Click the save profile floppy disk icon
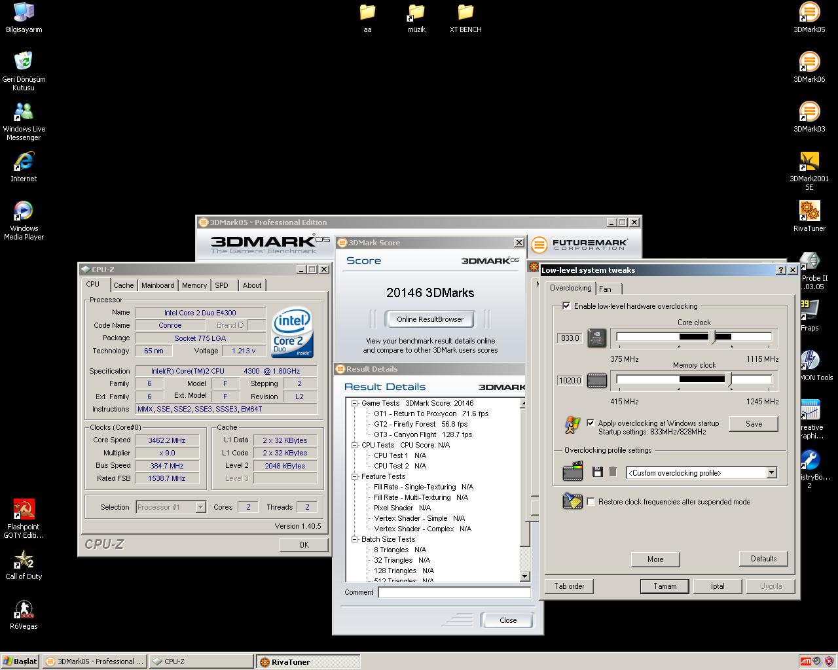The width and height of the screenshot is (838, 670). point(597,472)
